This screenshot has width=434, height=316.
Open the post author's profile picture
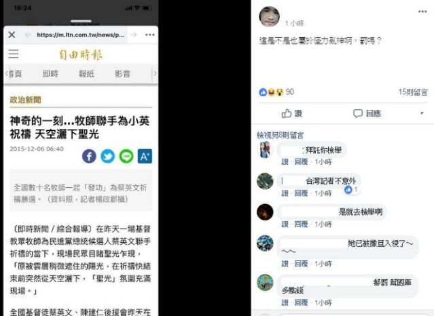pos(269,16)
